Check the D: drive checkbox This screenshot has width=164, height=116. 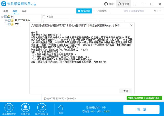tap(6, 16)
